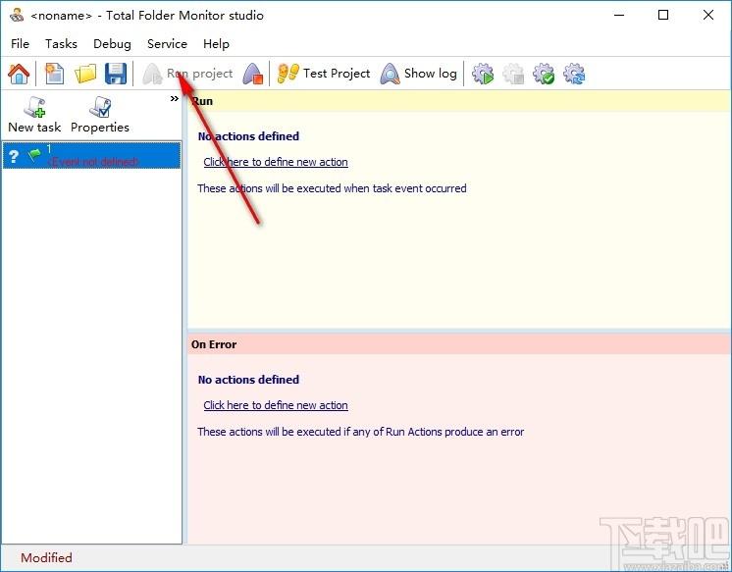Click No actions defined in On Error section

(248, 380)
